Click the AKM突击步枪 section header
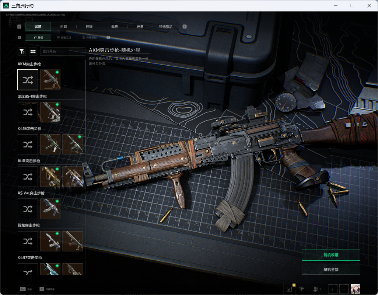378x295 pixels. coord(29,64)
